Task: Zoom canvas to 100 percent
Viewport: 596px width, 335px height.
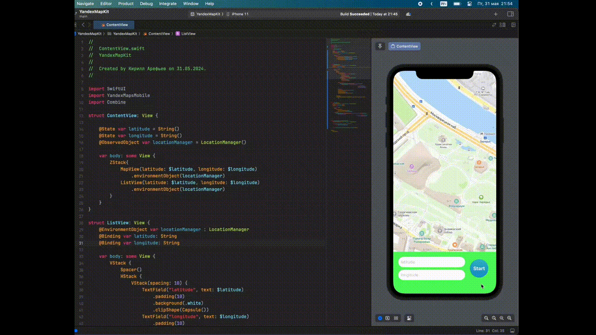Action: 494,318
